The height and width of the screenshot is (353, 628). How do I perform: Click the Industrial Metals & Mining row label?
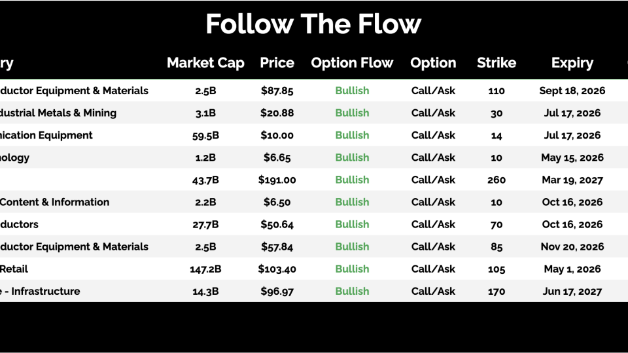[58, 113]
